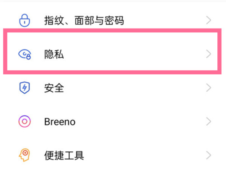The image size is (226, 169).
Task: Open the 安全 settings row
Action: click(x=113, y=88)
